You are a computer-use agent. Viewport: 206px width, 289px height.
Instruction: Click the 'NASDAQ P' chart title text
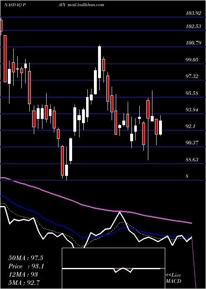(15, 5)
